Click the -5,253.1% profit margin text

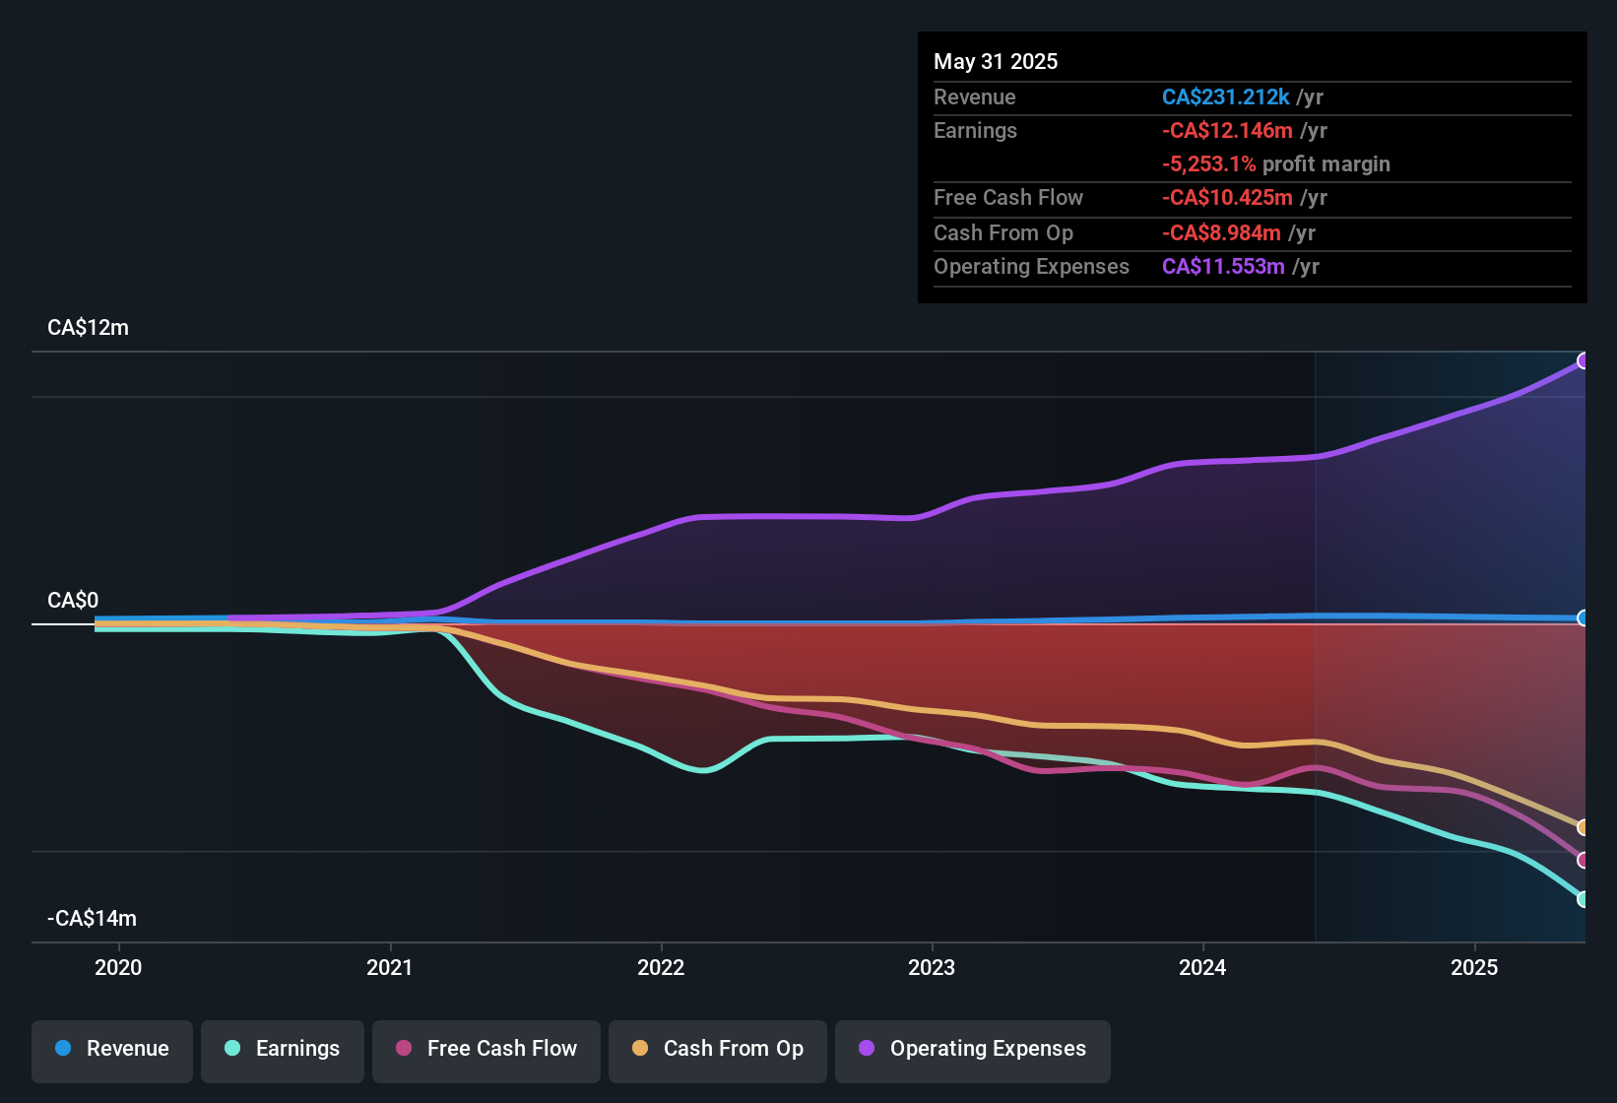[x=1276, y=163]
